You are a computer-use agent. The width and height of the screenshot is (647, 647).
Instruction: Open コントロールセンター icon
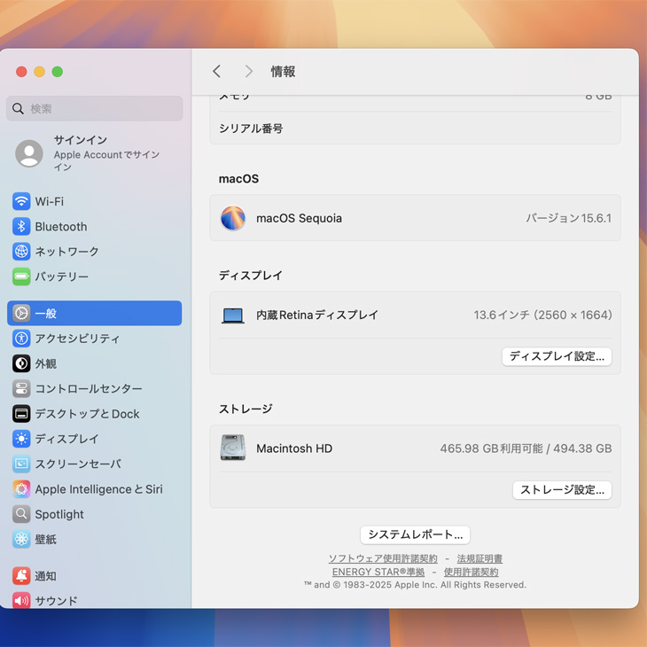pyautogui.click(x=21, y=389)
